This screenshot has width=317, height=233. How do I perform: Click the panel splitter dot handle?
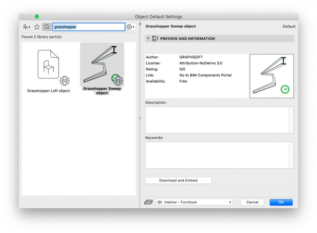click(x=140, y=118)
